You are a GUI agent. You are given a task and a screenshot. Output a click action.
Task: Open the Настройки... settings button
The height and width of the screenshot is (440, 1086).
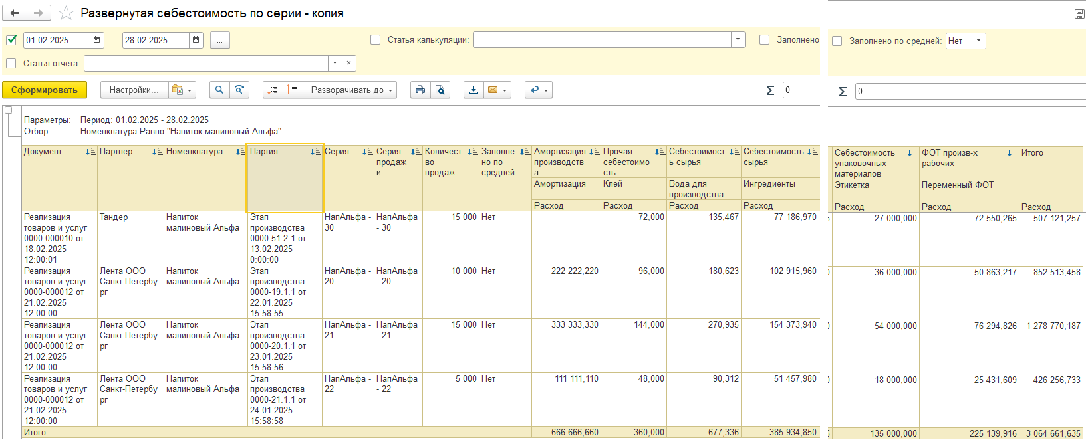click(x=134, y=90)
